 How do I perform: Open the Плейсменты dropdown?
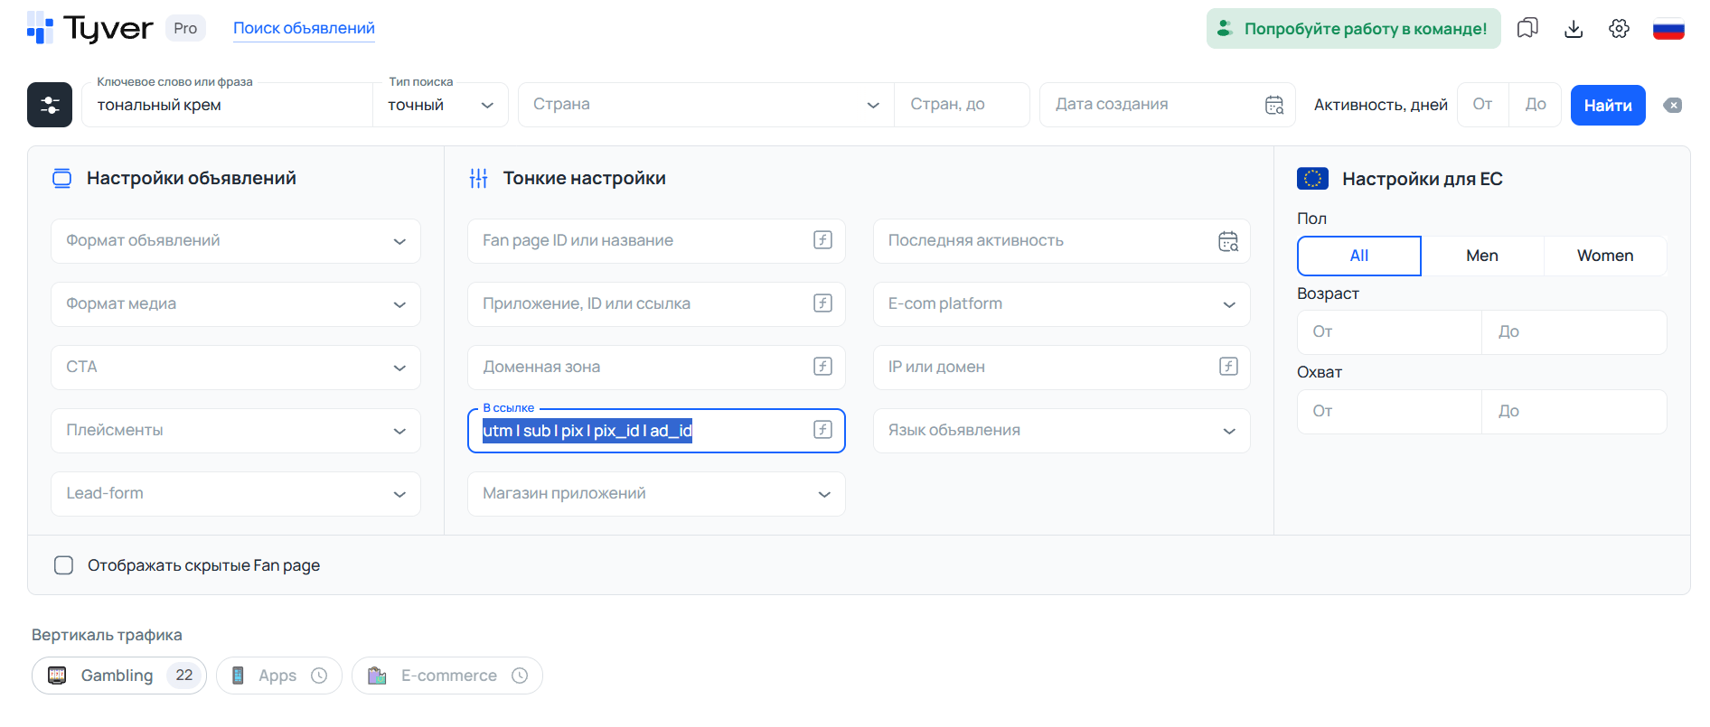236,431
